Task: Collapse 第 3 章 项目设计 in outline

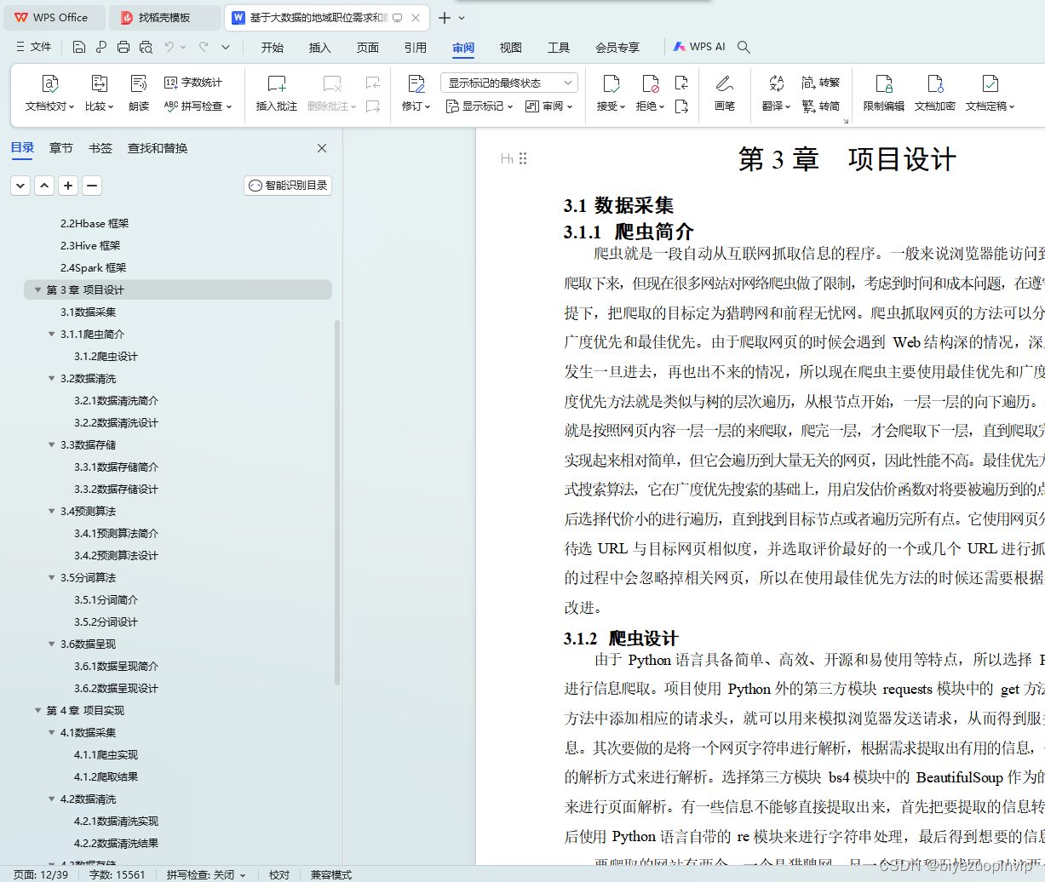Action: point(37,289)
